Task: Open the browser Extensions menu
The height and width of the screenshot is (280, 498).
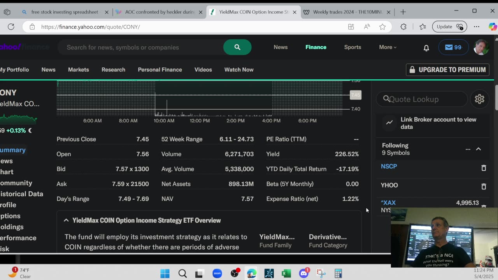Action: point(403,27)
